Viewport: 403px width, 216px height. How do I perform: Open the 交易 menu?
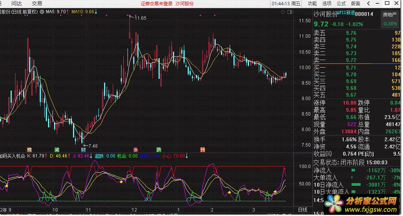click(x=37, y=4)
